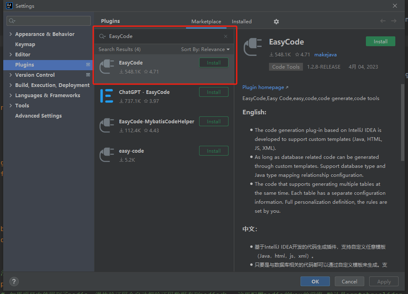Image resolution: width=408 pixels, height=294 pixels.
Task: Expand the Editor settings section
Action: tap(11, 54)
